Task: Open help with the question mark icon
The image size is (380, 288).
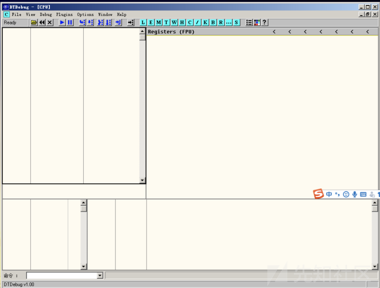Action: point(265,22)
